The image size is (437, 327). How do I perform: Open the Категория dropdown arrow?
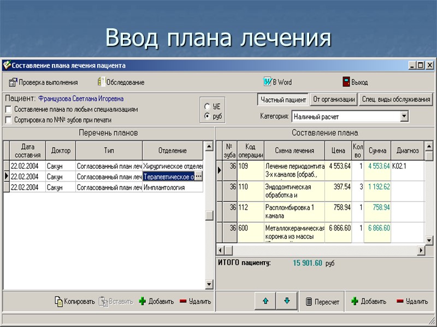click(404, 117)
